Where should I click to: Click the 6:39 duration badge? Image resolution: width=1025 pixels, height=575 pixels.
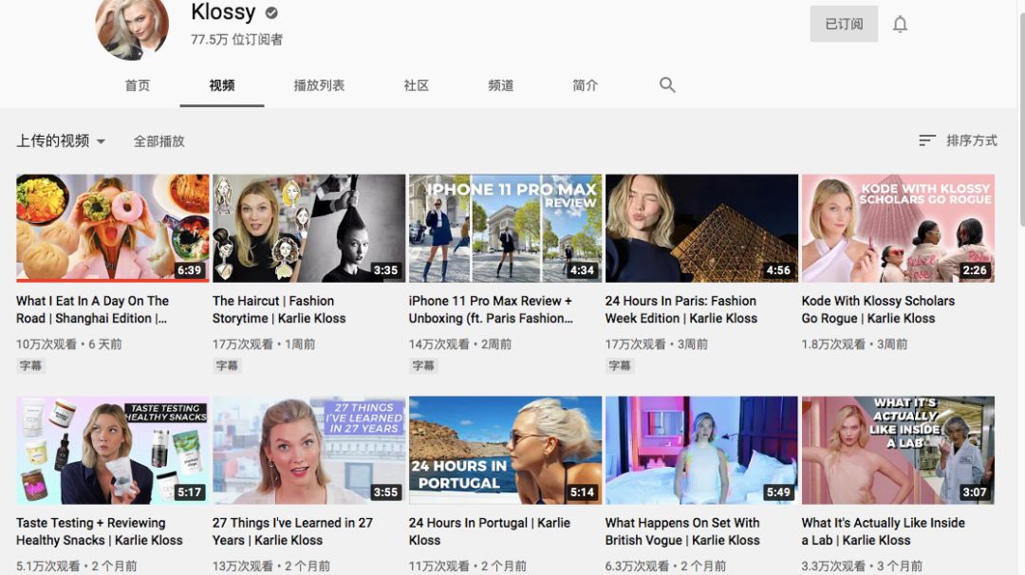point(190,269)
